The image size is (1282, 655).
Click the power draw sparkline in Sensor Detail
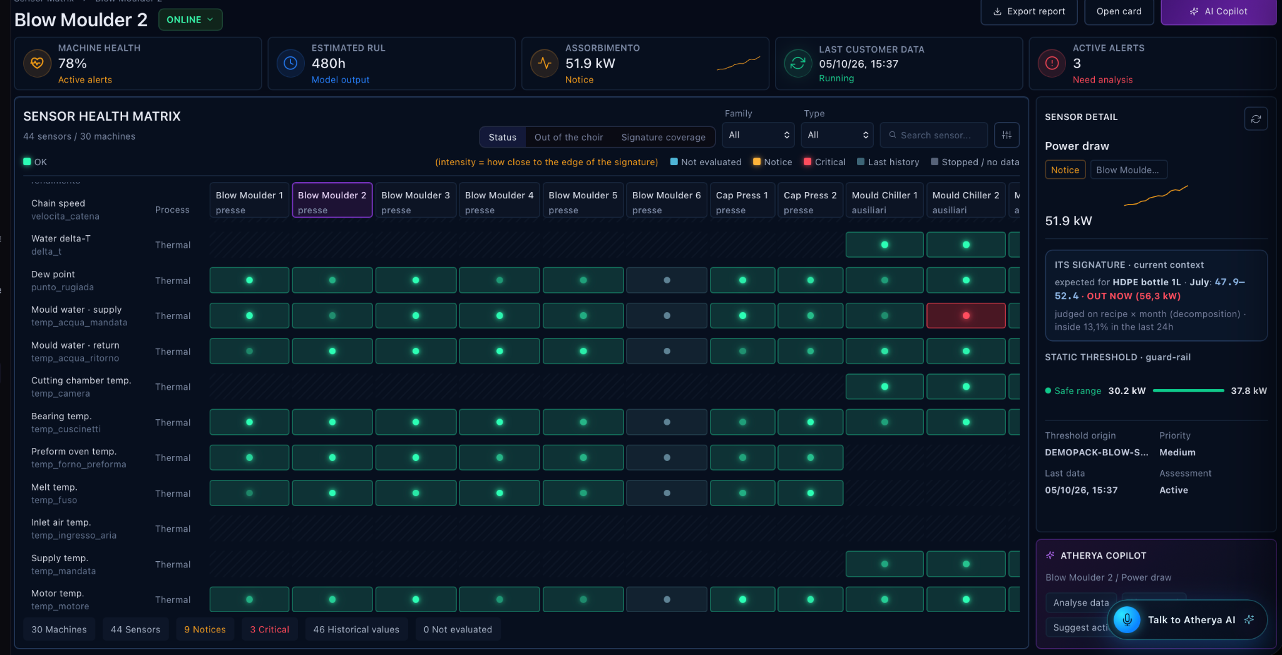1156,196
